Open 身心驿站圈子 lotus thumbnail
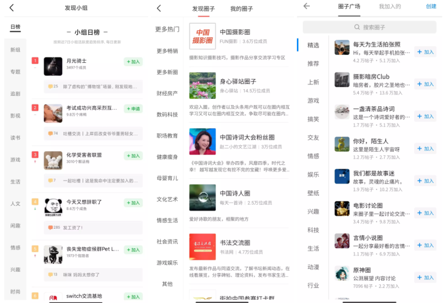Viewport: 447px width, 303px height. [x=202, y=85]
